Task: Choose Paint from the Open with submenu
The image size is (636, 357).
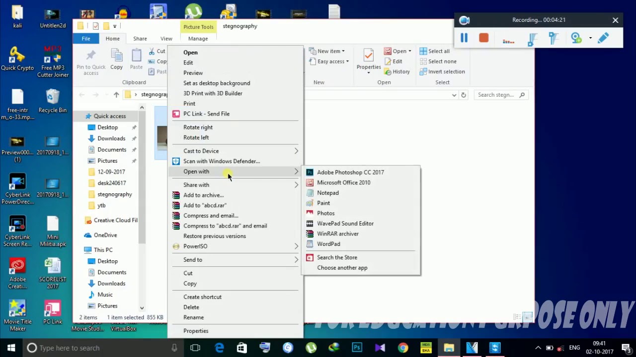Action: [x=323, y=203]
